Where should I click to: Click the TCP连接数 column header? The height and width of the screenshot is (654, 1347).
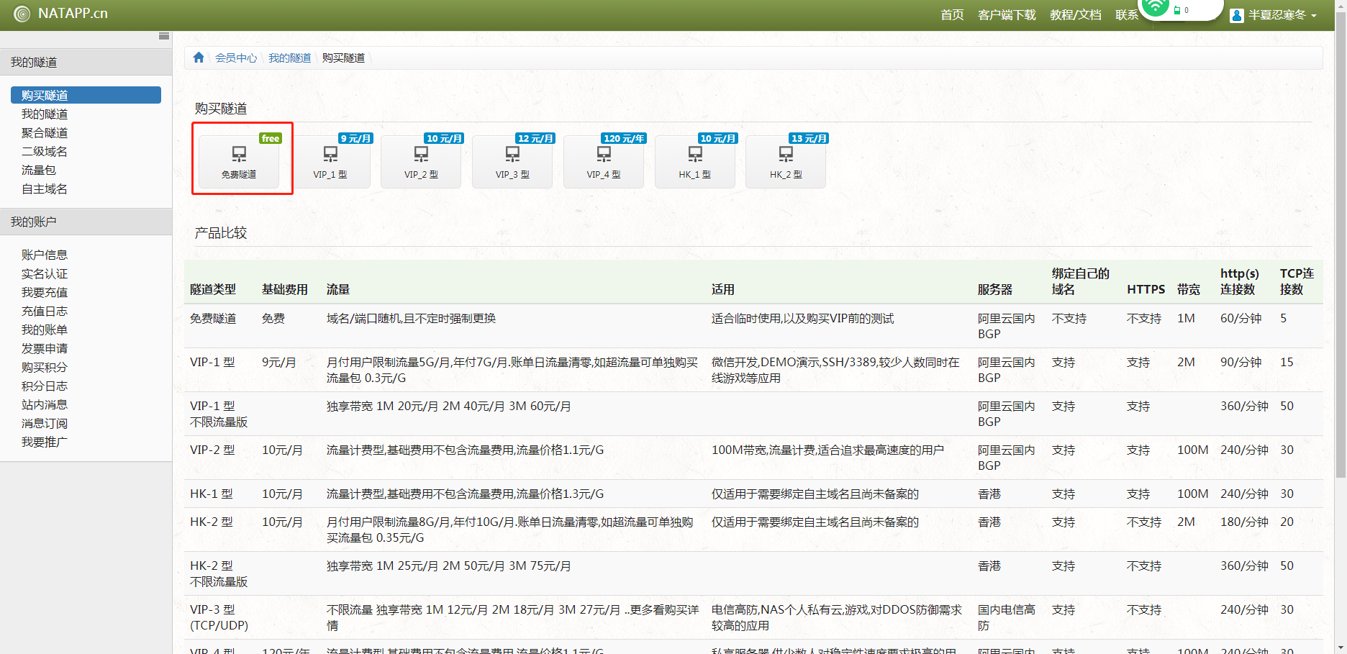pyautogui.click(x=1297, y=281)
